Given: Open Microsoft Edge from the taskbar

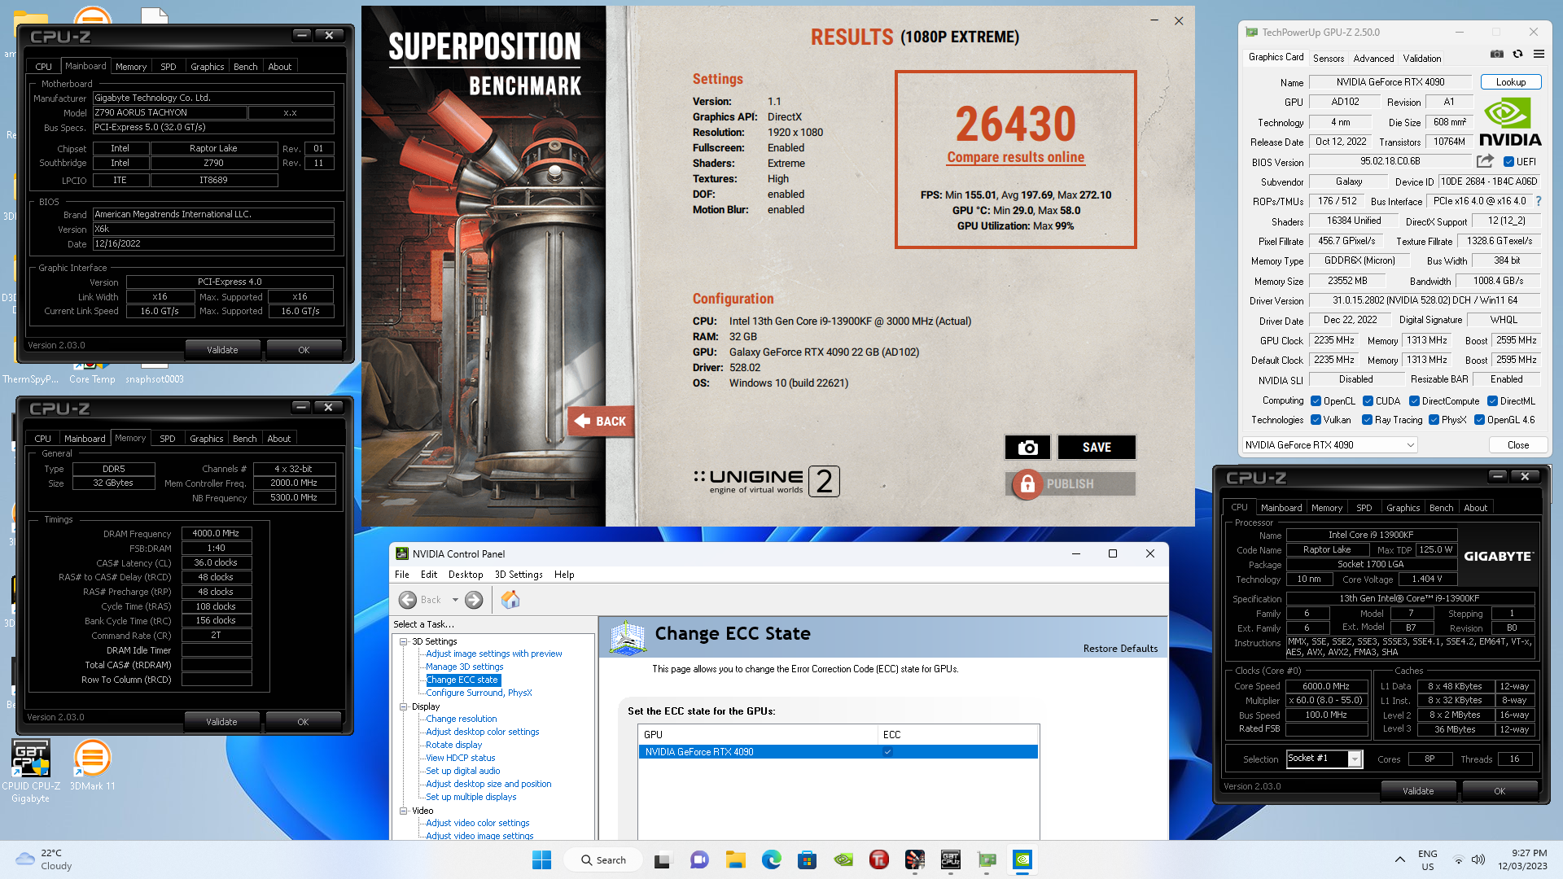Looking at the screenshot, I should click(x=771, y=859).
